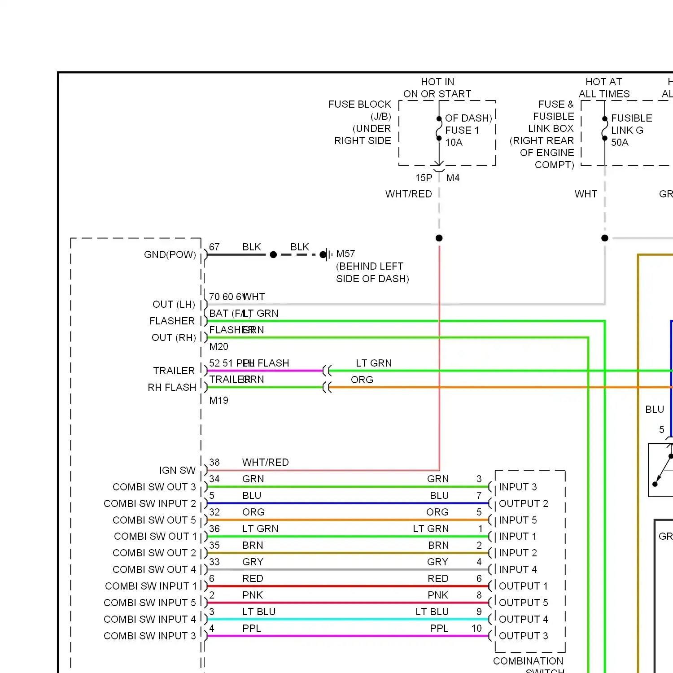The image size is (673, 673).
Task: Click the COMBINATION component label
Action: pos(528,661)
